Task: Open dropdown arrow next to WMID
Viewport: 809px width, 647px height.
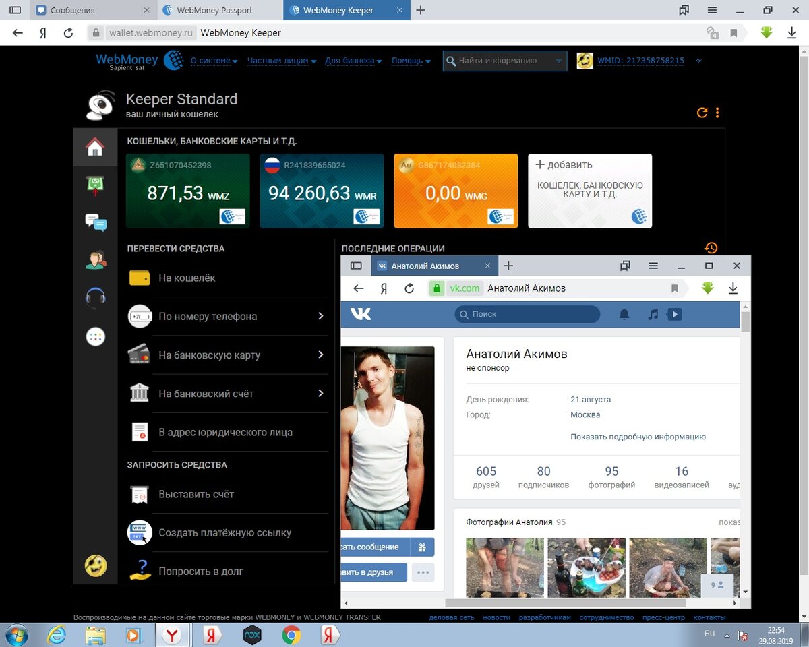Action: [698, 61]
